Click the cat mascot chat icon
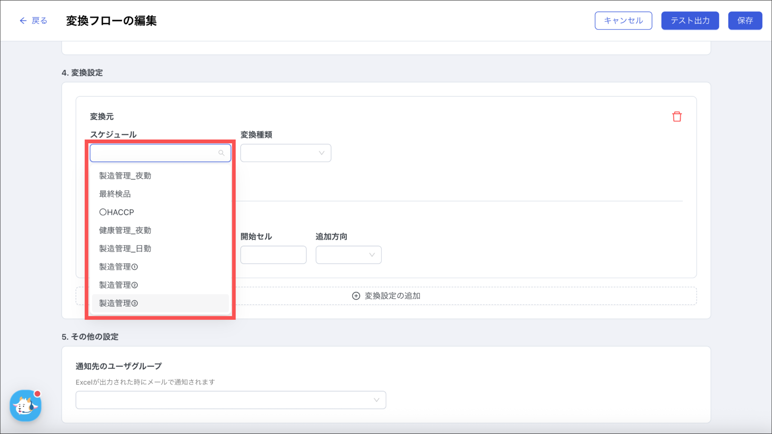This screenshot has height=434, width=772. coord(25,406)
